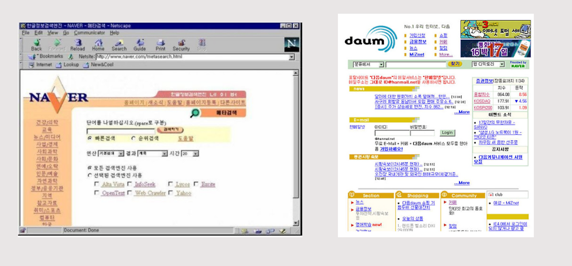Print the page using Print icon
The width and height of the screenshot is (572, 266).
[x=160, y=45]
